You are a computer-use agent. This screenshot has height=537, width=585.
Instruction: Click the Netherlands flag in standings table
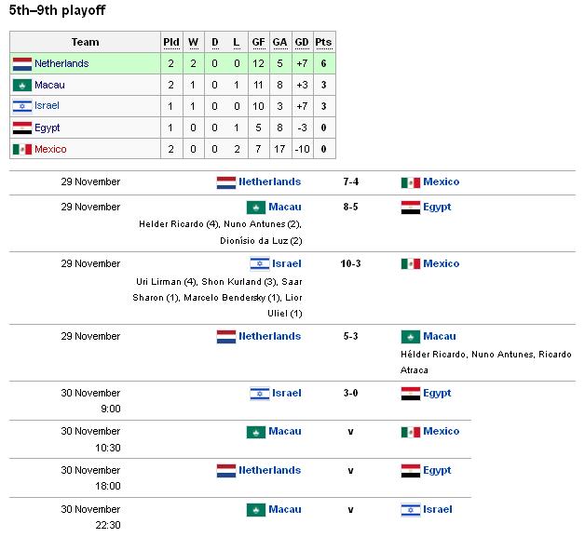click(x=22, y=64)
